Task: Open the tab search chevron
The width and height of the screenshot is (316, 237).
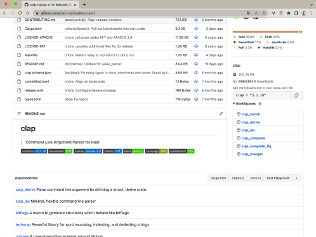Action: click(312, 4)
